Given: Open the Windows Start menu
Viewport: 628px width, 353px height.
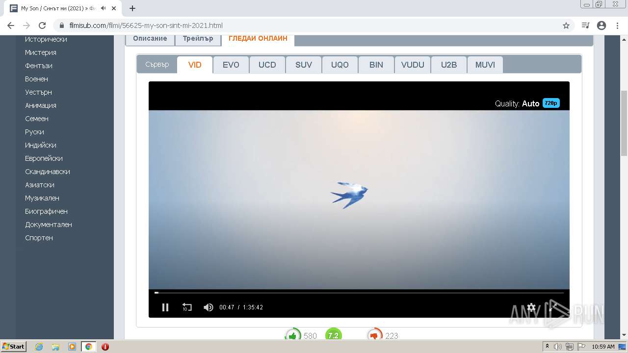Looking at the screenshot, I should point(14,347).
